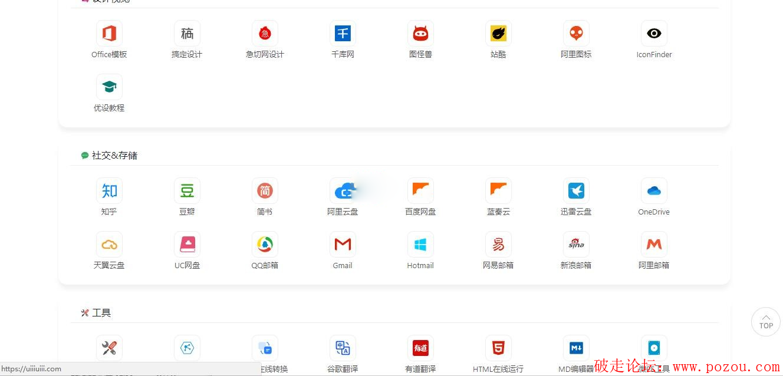Click the 蓝奏云 text label
This screenshot has width=783, height=376.
498,212
